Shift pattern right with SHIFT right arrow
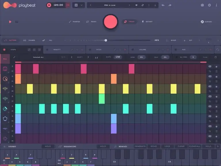 (x=88, y=57)
